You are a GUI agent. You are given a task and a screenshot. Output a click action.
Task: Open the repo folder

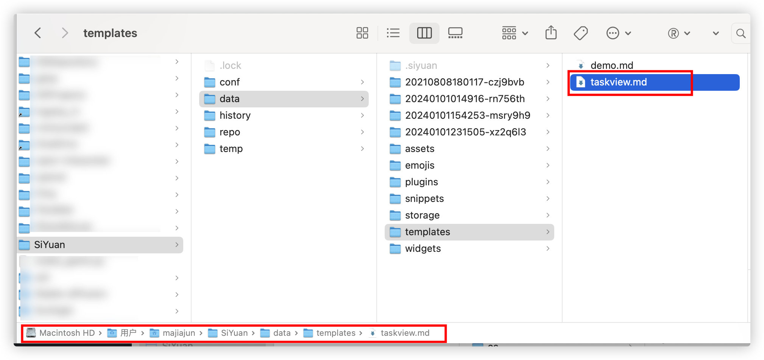pyautogui.click(x=284, y=132)
